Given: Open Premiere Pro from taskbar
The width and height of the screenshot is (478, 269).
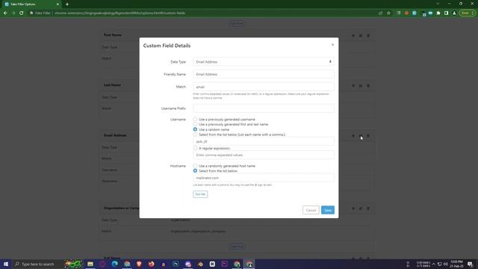Looking at the screenshot, I should pos(224,264).
